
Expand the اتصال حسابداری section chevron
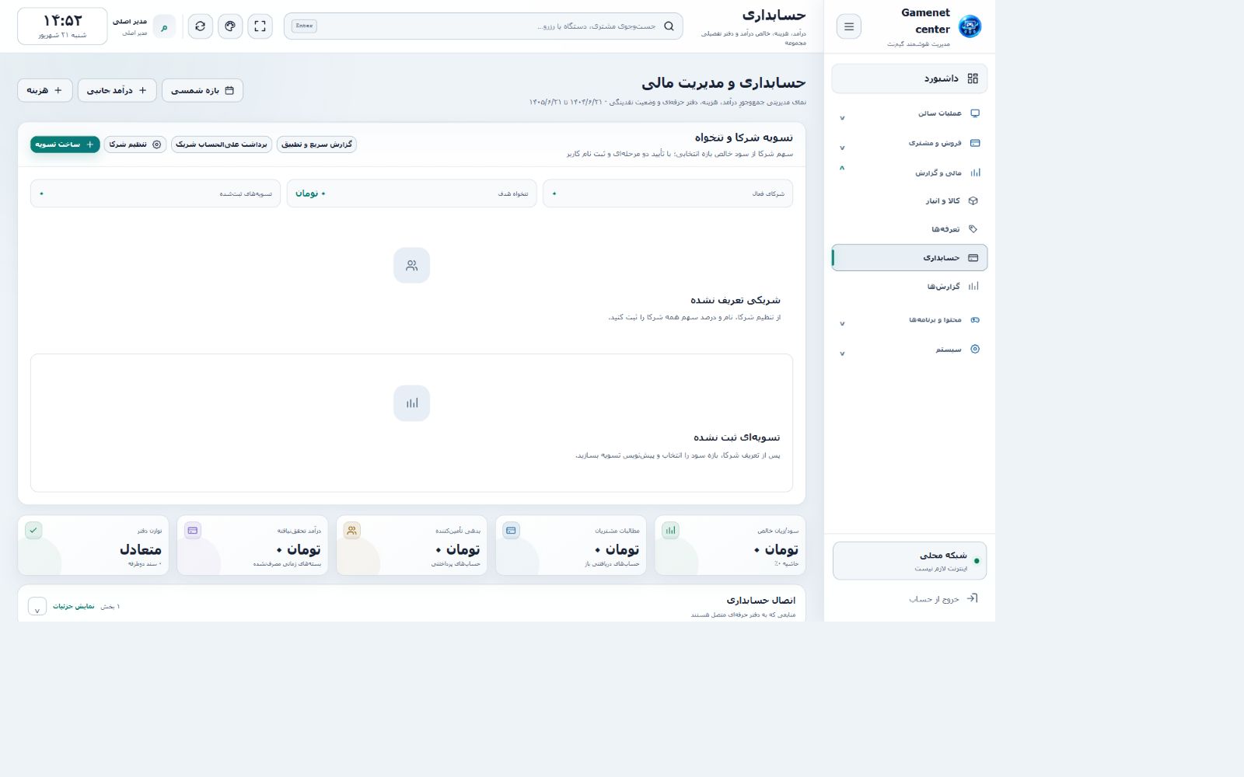tap(37, 607)
